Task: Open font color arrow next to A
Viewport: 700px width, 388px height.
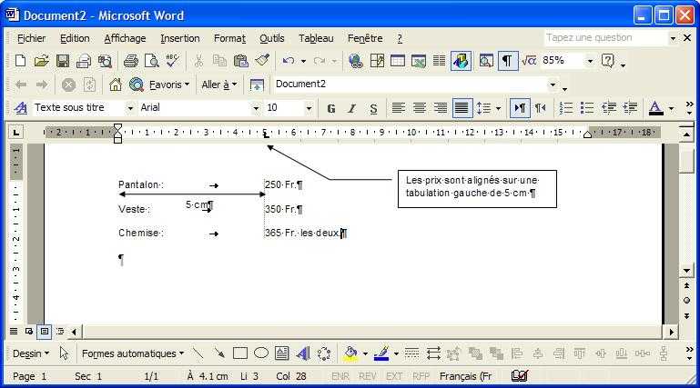Action: [671, 108]
